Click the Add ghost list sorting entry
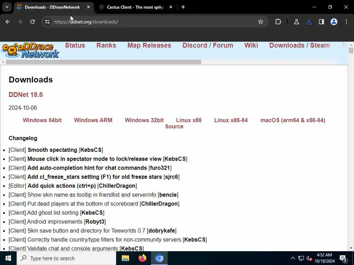 point(56,213)
